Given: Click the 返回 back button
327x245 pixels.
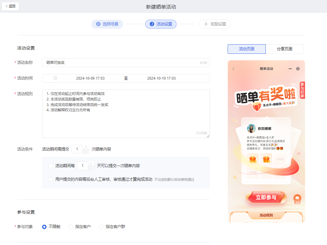Looking at the screenshot, I should (x=10, y=6).
